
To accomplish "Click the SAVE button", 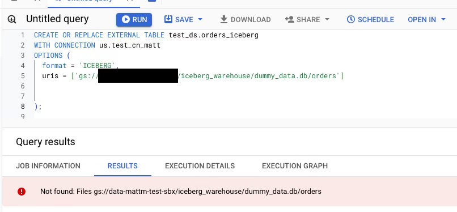I will [x=183, y=19].
